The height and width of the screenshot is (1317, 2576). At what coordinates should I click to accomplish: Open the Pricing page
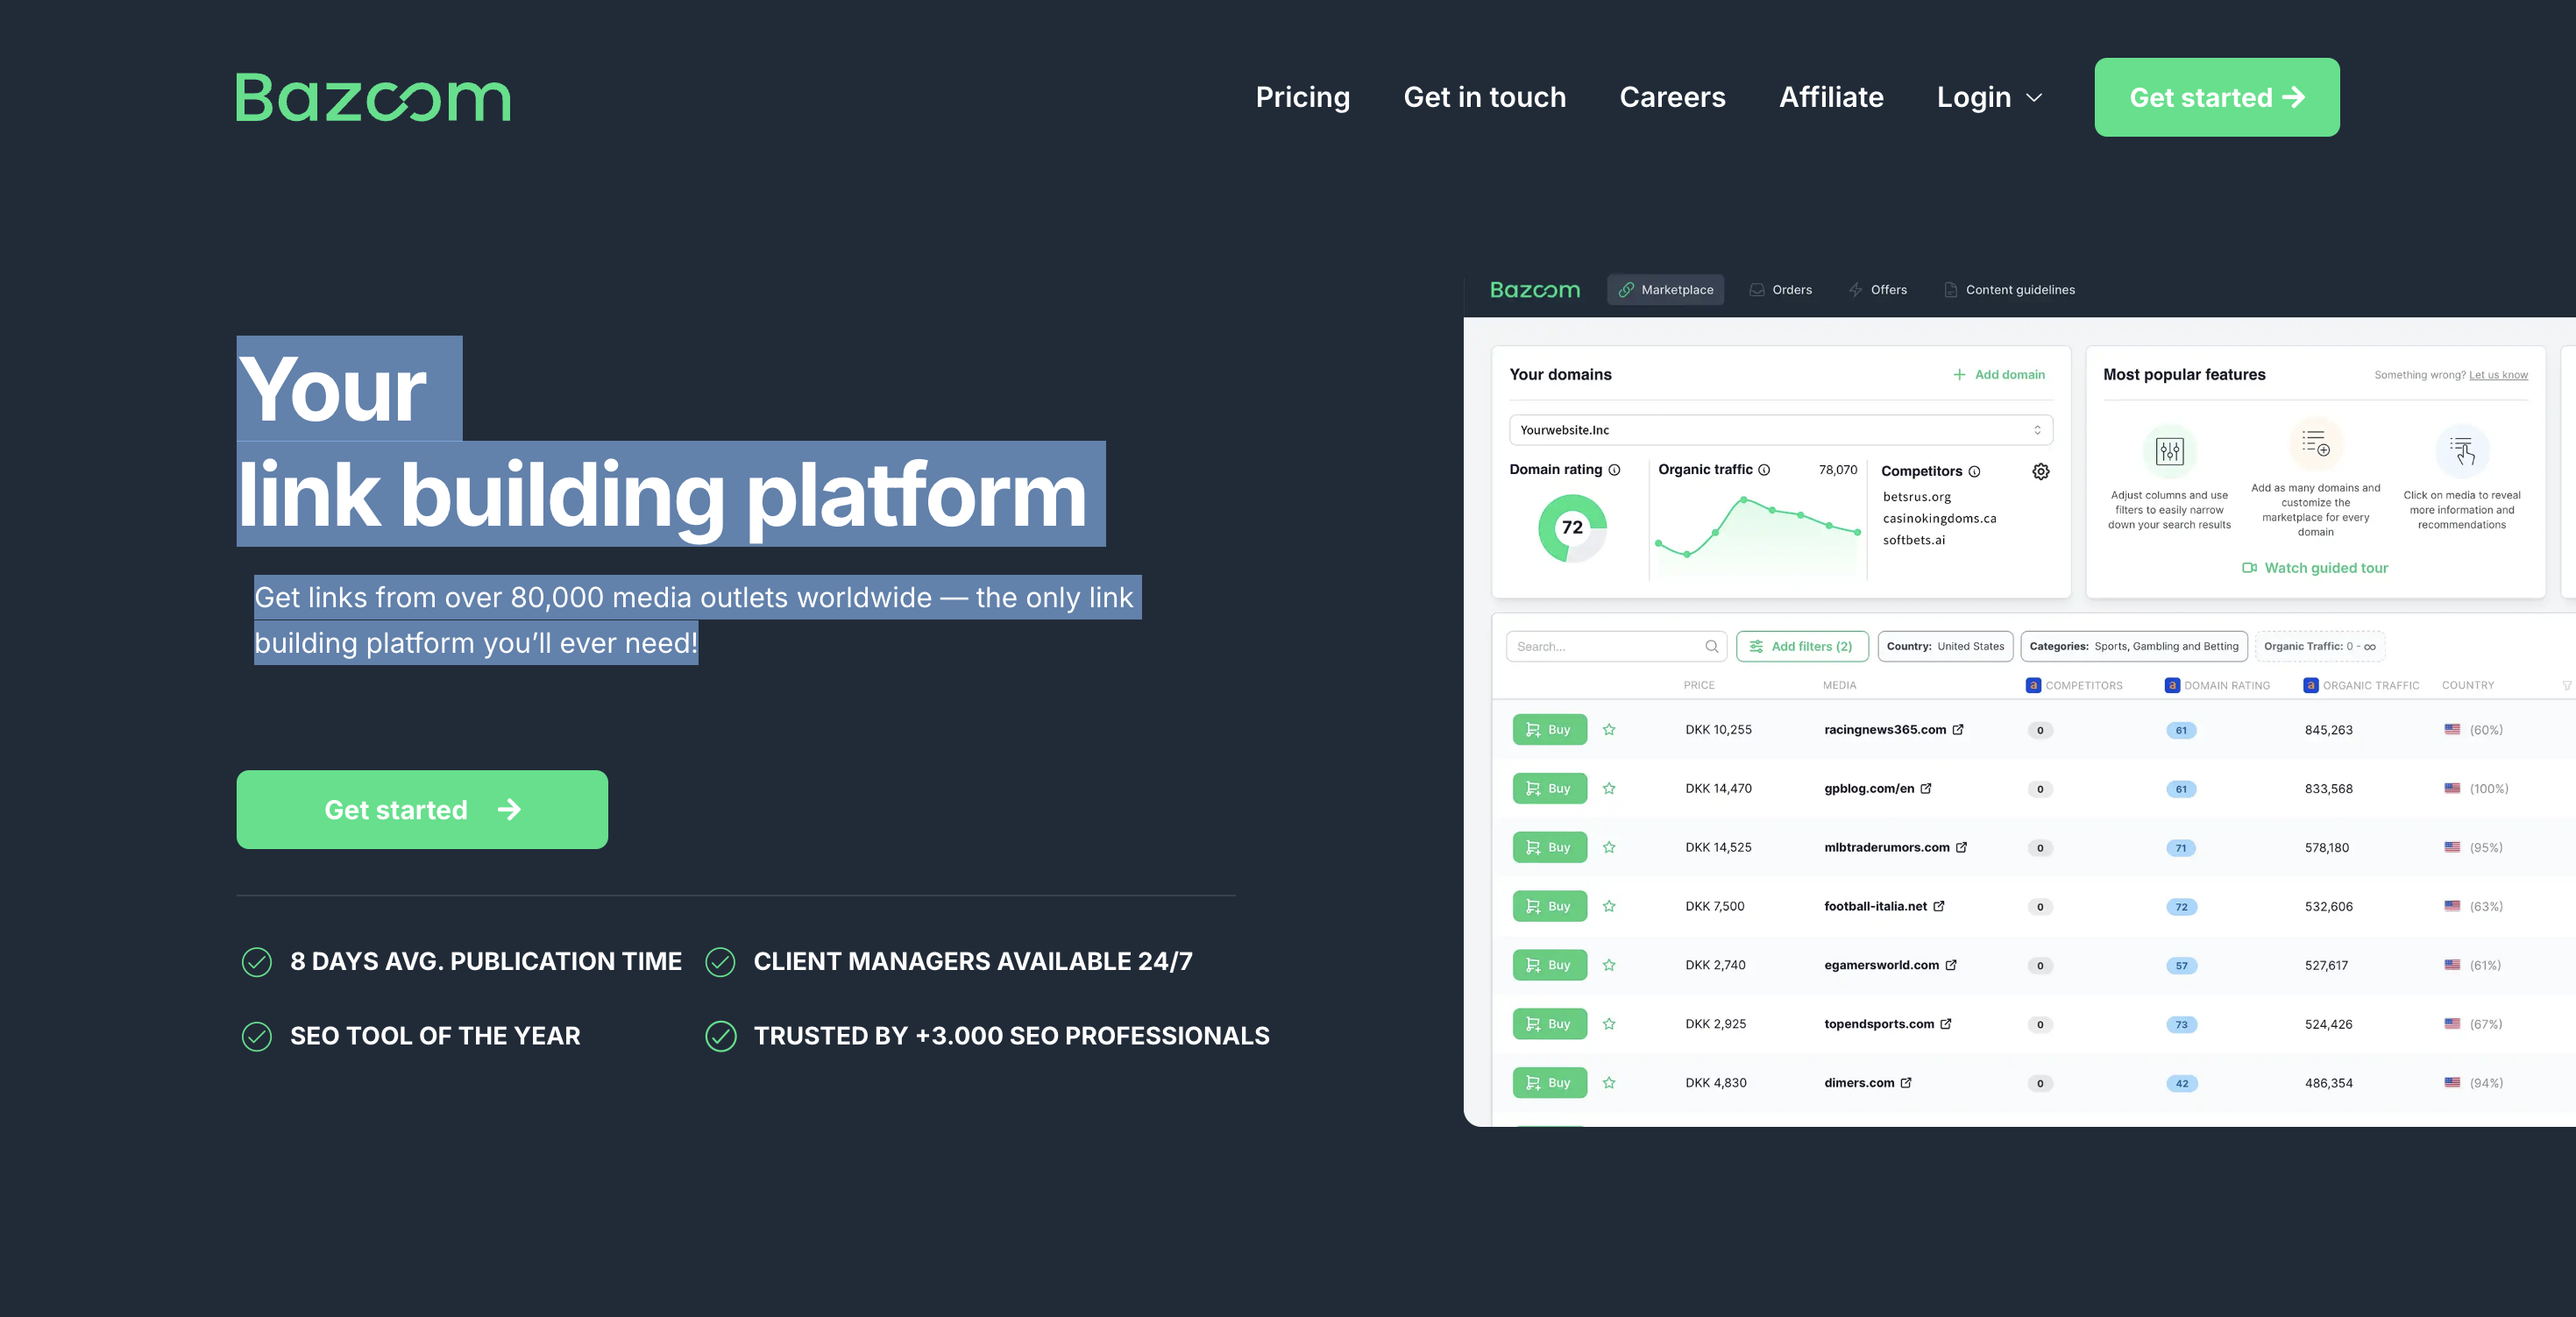click(1302, 97)
